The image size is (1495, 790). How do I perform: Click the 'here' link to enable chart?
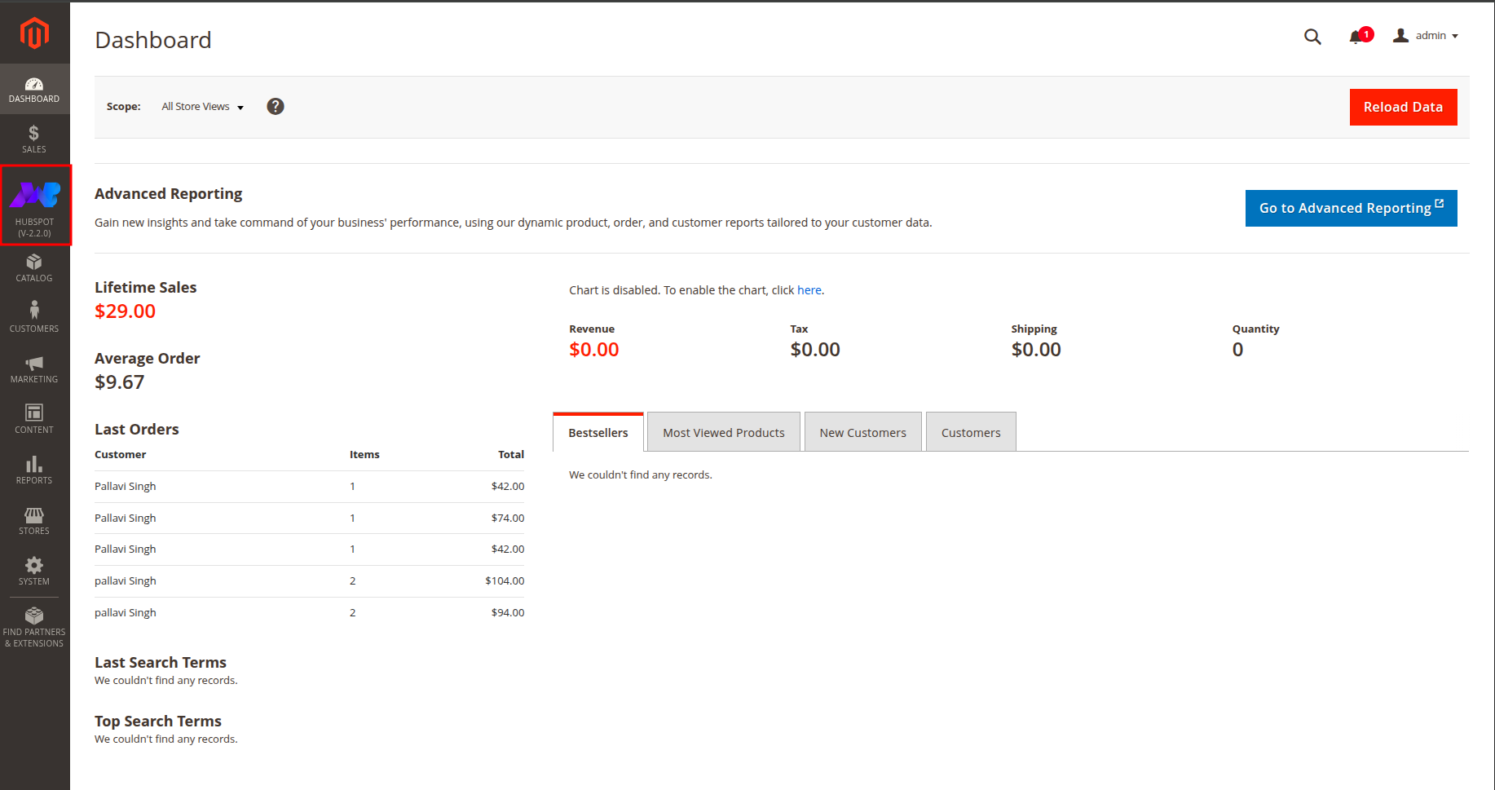click(809, 290)
